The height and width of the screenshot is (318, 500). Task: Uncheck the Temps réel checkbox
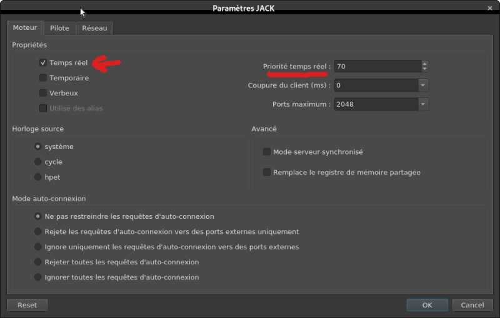[43, 63]
